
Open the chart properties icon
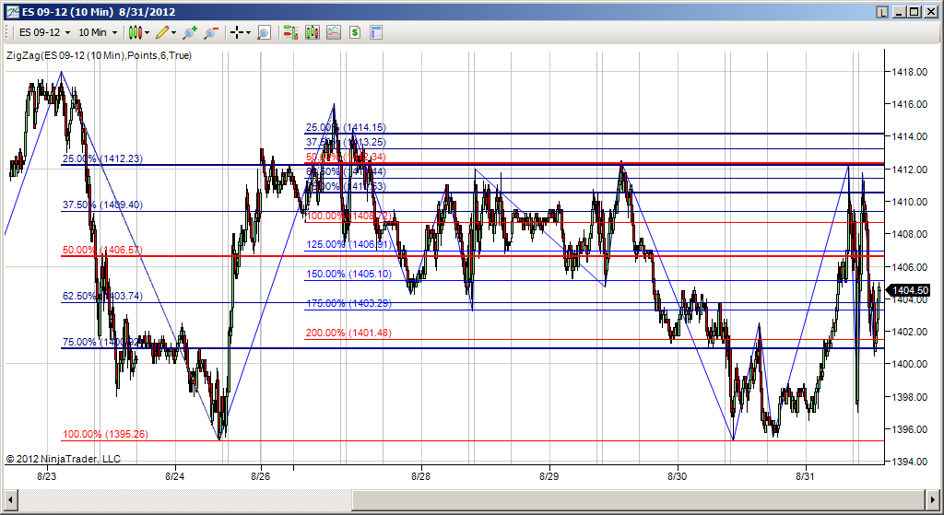[x=376, y=32]
